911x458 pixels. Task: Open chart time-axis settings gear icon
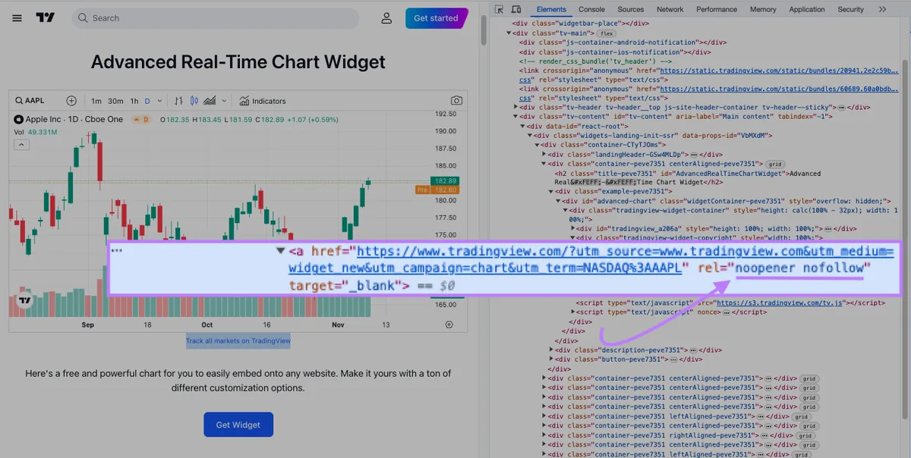click(449, 325)
